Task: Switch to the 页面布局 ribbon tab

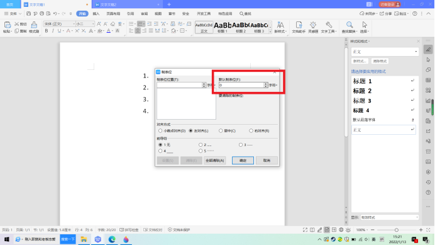Action: coord(113,14)
